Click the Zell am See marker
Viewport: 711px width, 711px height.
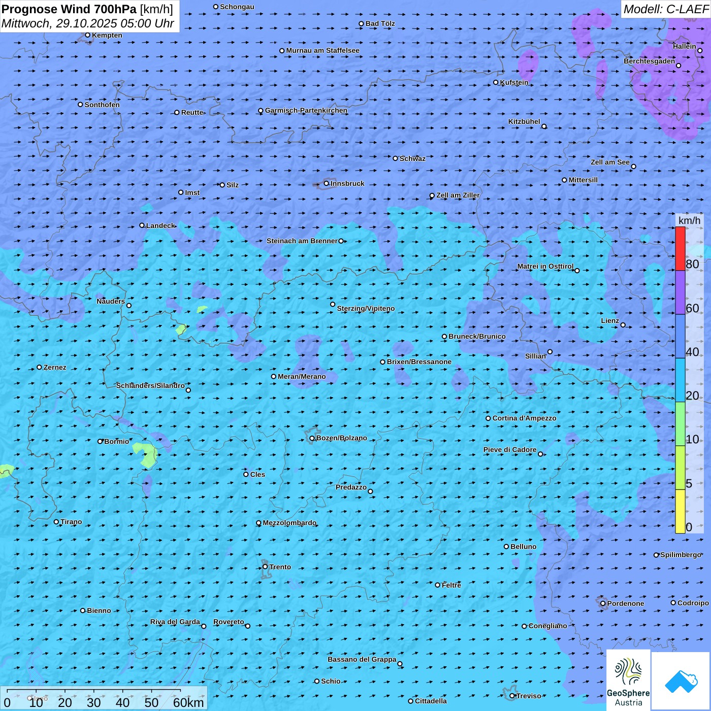633,167
